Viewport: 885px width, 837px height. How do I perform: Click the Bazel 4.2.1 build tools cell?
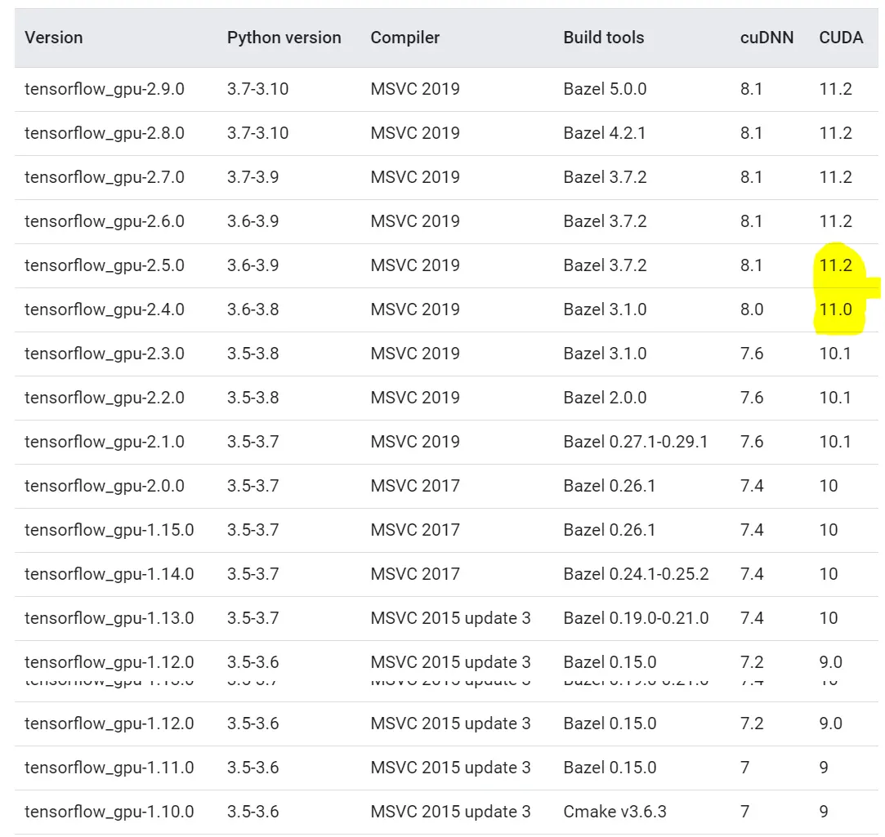click(x=605, y=133)
